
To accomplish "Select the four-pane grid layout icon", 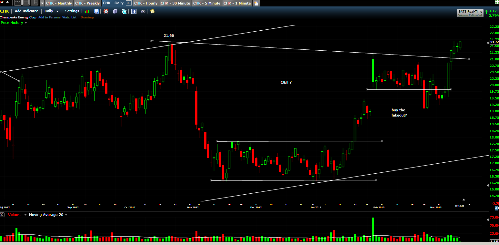I will click(26, 3).
